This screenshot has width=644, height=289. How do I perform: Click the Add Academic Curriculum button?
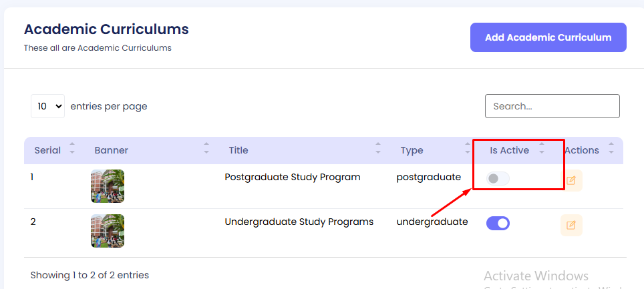548,37
